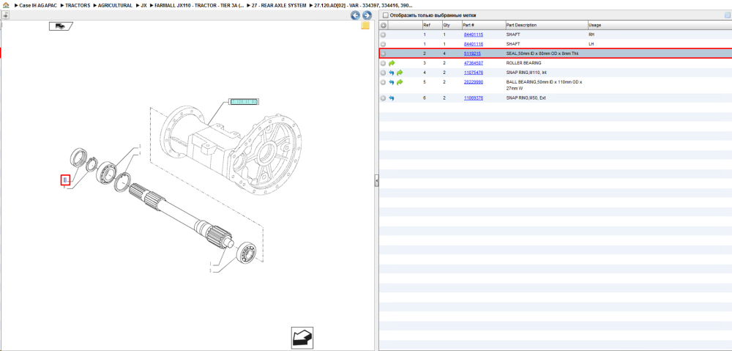Click the 'LH' usage cell
This screenshot has width=732, height=351.
(591, 44)
